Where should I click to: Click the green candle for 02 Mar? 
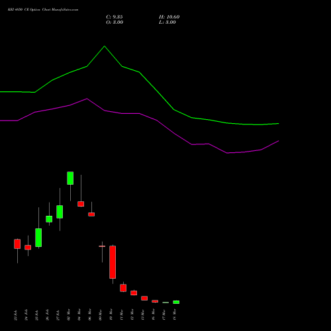coord(70,178)
